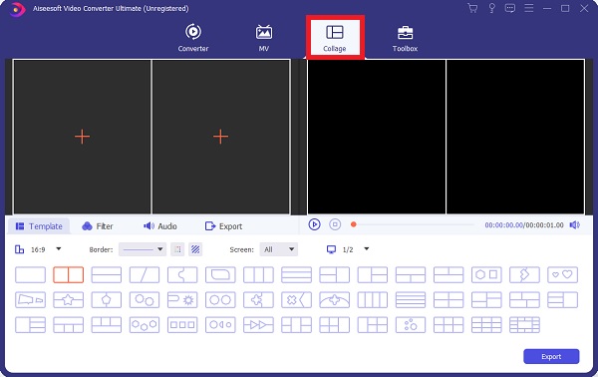Select the star center template
Image resolution: width=598 pixels, height=377 pixels.
tap(68, 300)
